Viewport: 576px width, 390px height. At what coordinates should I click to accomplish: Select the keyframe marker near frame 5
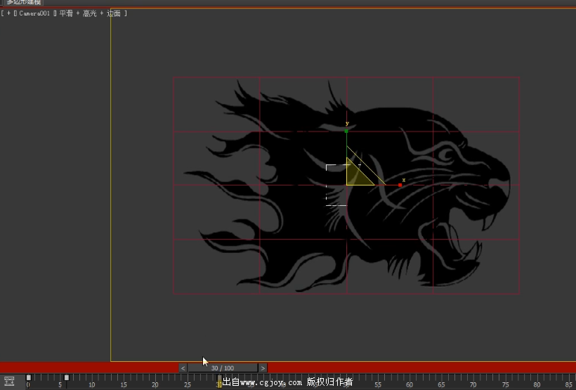click(x=67, y=378)
